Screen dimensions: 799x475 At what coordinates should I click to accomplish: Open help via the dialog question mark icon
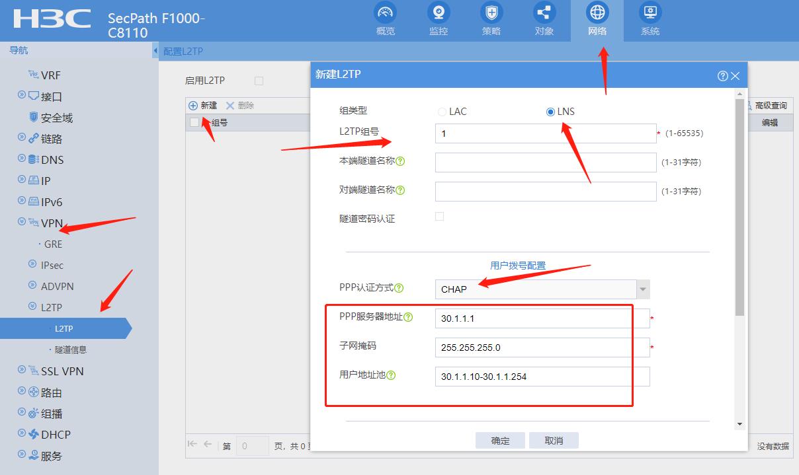point(722,75)
